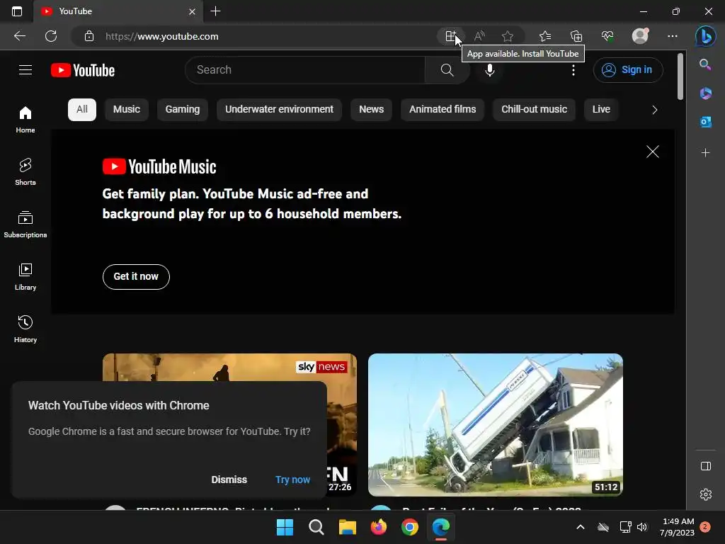Screen dimensions: 725x544
Task: Click the Sign in button
Action: (628, 70)
